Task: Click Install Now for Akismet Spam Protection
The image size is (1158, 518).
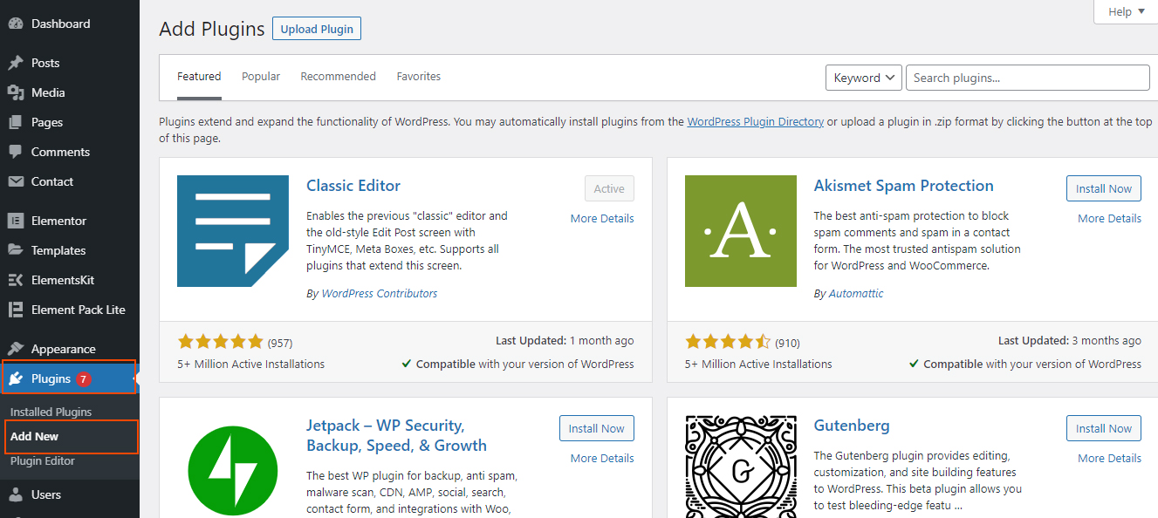Action: [1104, 188]
